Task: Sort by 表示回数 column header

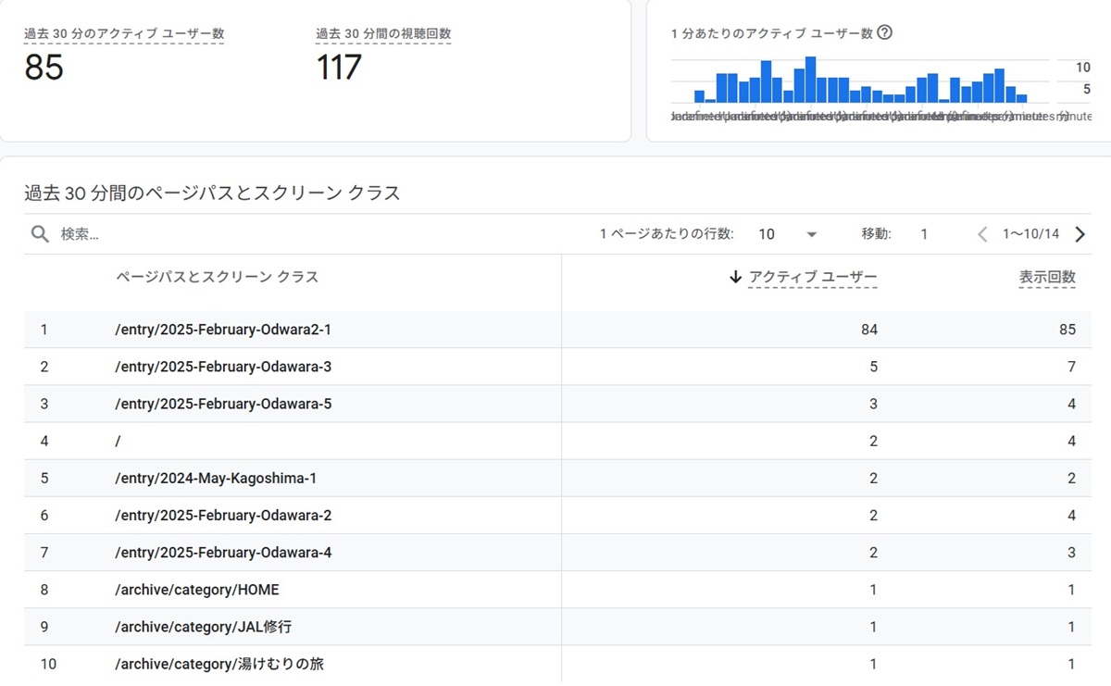Action: coord(1047,277)
